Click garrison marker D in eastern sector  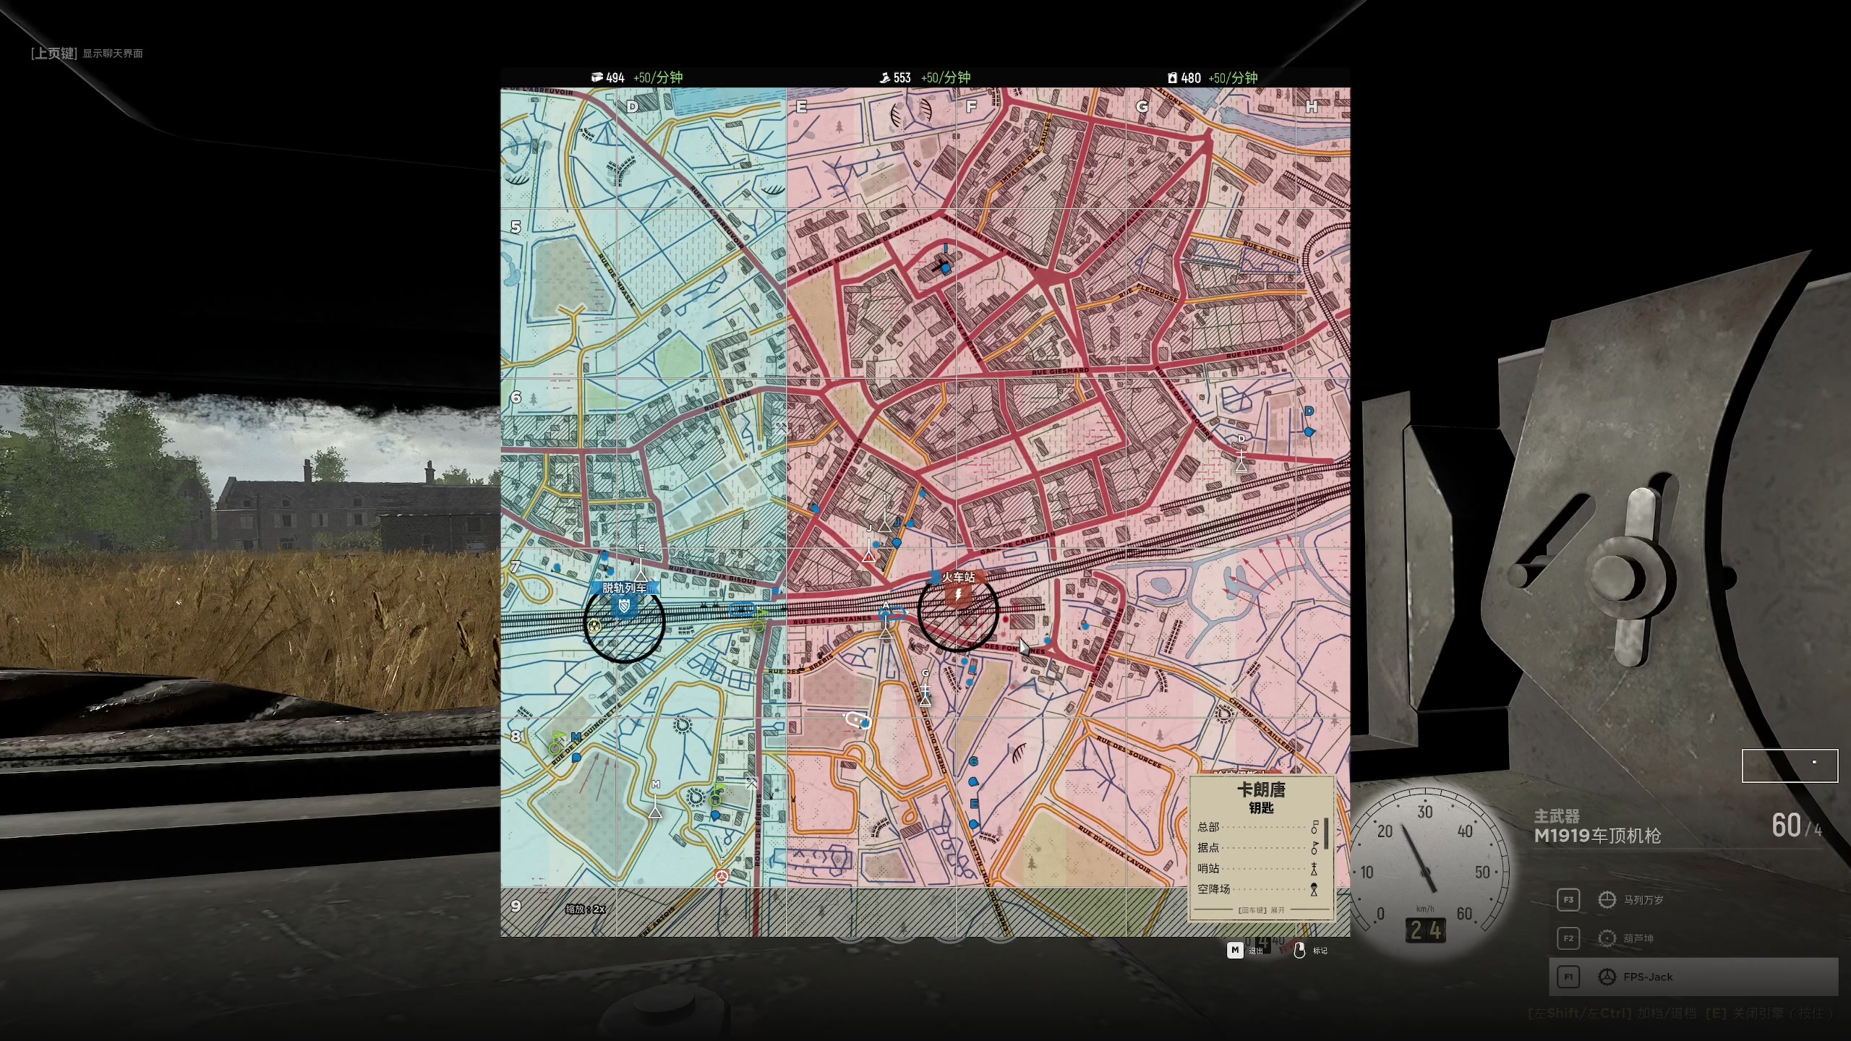click(1241, 464)
